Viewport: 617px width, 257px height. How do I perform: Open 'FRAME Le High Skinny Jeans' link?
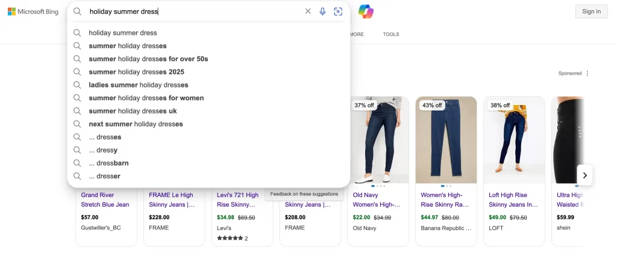(x=172, y=200)
